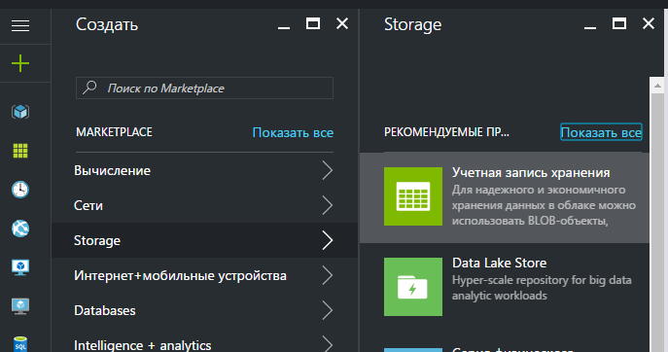This screenshot has width=668, height=352.
Task: Click the magnifier icon in Marketplace search
Action: (x=89, y=88)
